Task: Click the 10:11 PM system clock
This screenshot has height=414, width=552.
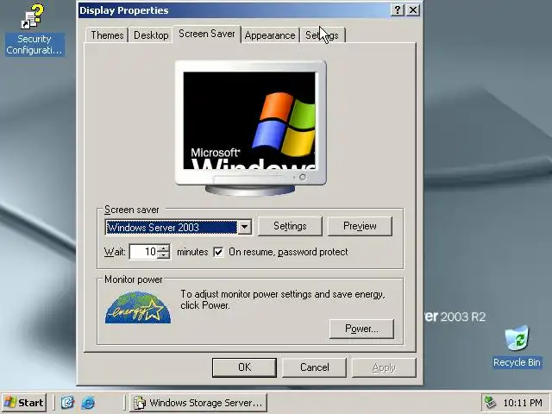Action: (523, 403)
